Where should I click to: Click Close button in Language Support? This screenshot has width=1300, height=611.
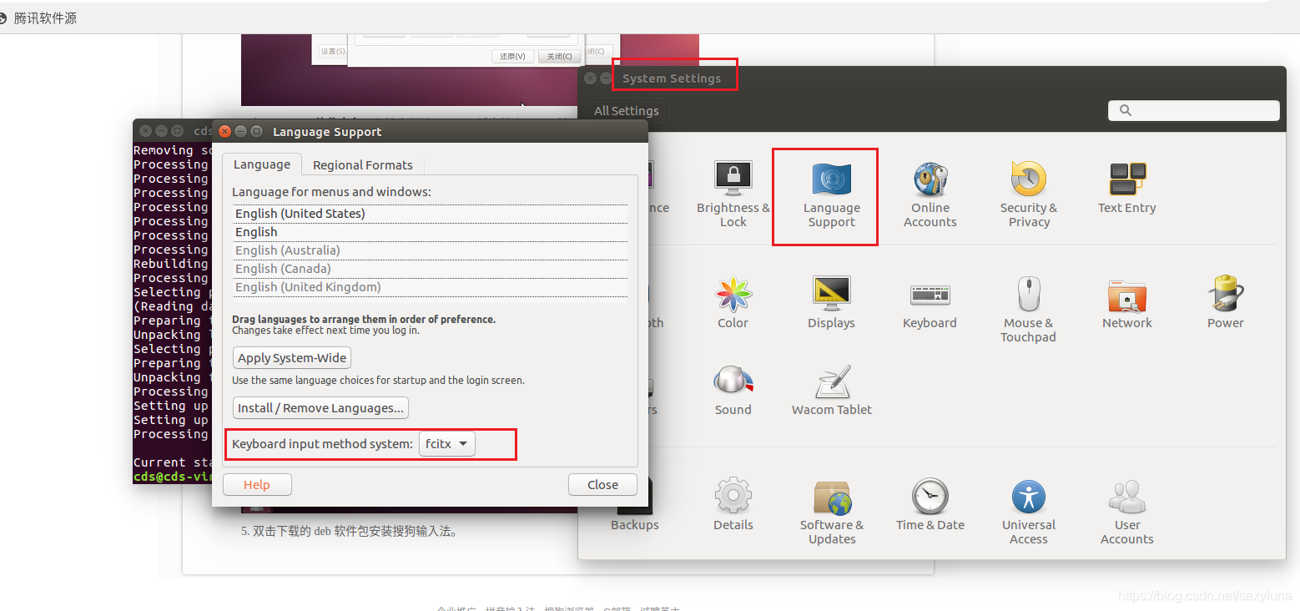[x=602, y=485]
